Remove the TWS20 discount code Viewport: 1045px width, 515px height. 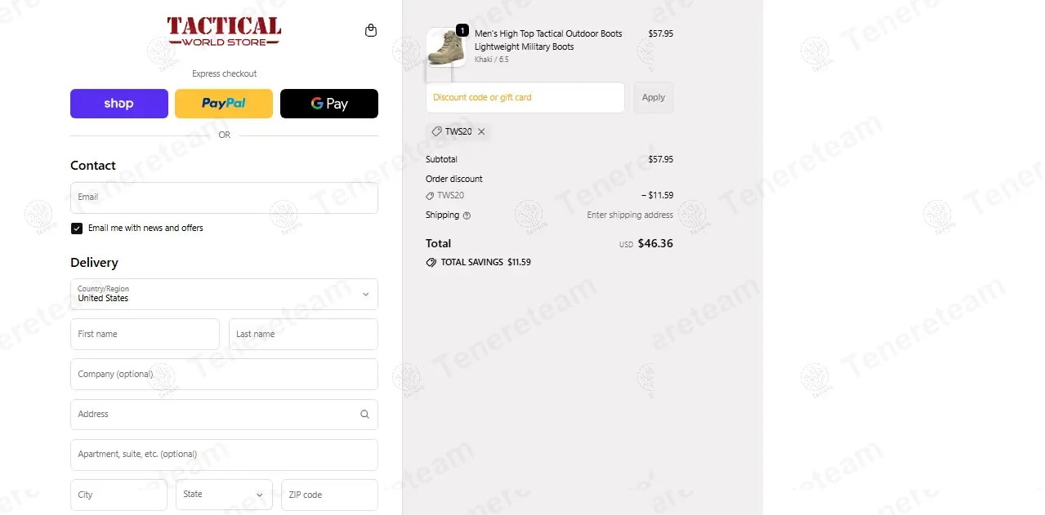(x=481, y=131)
